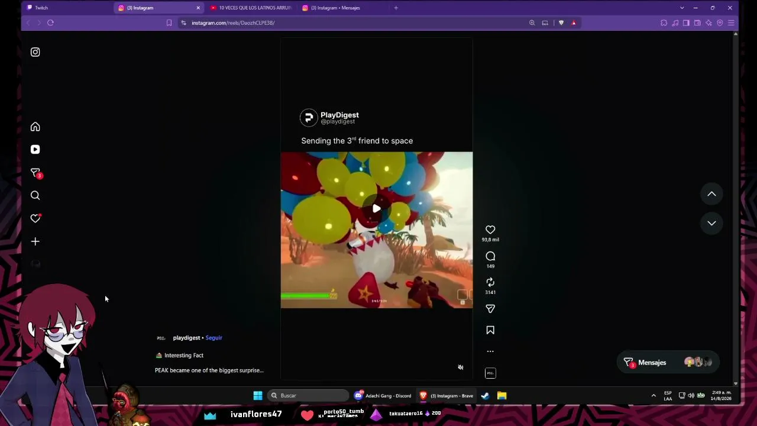Click the address bar URL
Screen dimensions: 757x426
click(233, 22)
